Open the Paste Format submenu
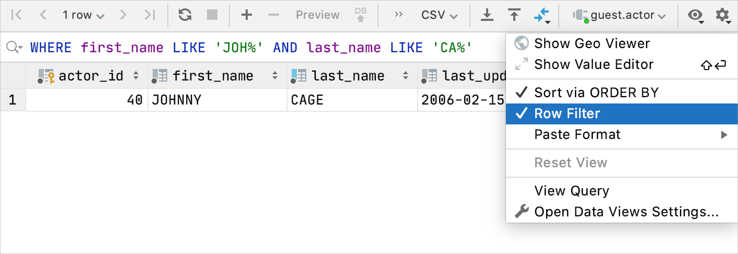This screenshot has width=738, height=254. click(x=577, y=134)
